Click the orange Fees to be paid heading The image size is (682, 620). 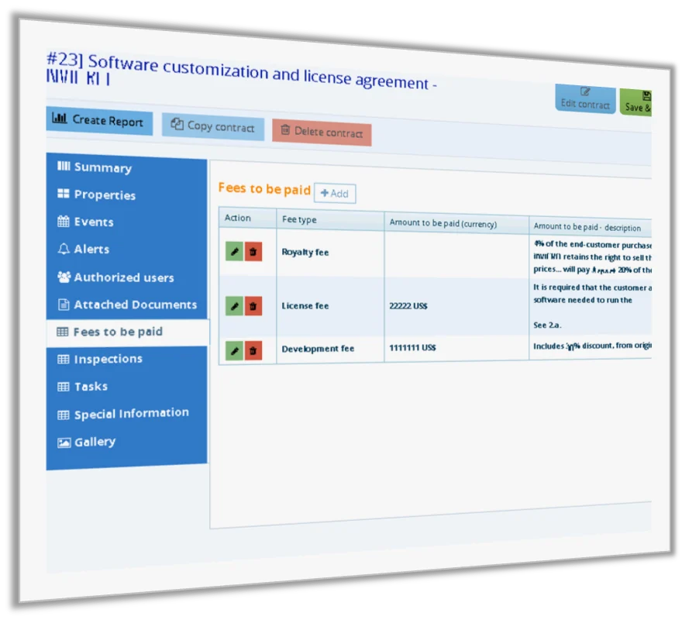click(264, 189)
